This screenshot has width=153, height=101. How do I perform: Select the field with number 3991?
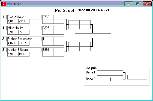(x=48, y=50)
